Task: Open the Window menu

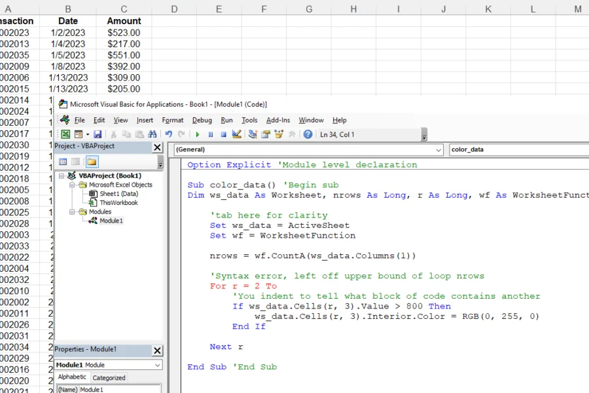Action: [311, 120]
